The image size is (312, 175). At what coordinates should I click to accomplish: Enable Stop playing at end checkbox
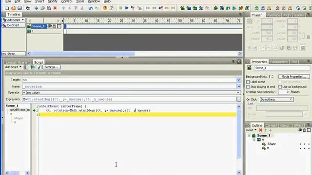(248, 87)
